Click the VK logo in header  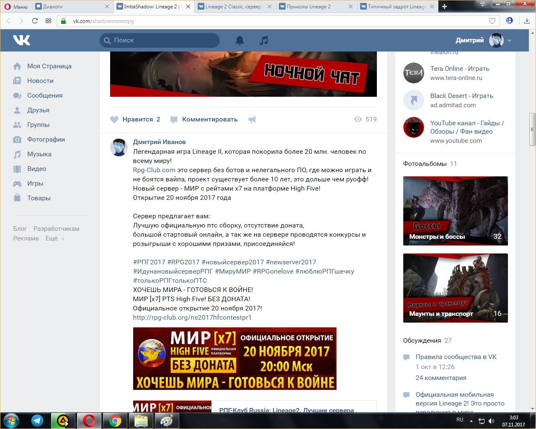point(21,40)
